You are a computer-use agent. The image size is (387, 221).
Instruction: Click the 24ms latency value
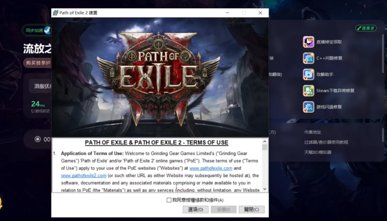point(38,104)
